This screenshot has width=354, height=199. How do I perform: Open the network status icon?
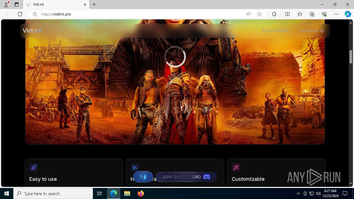[x=312, y=193]
